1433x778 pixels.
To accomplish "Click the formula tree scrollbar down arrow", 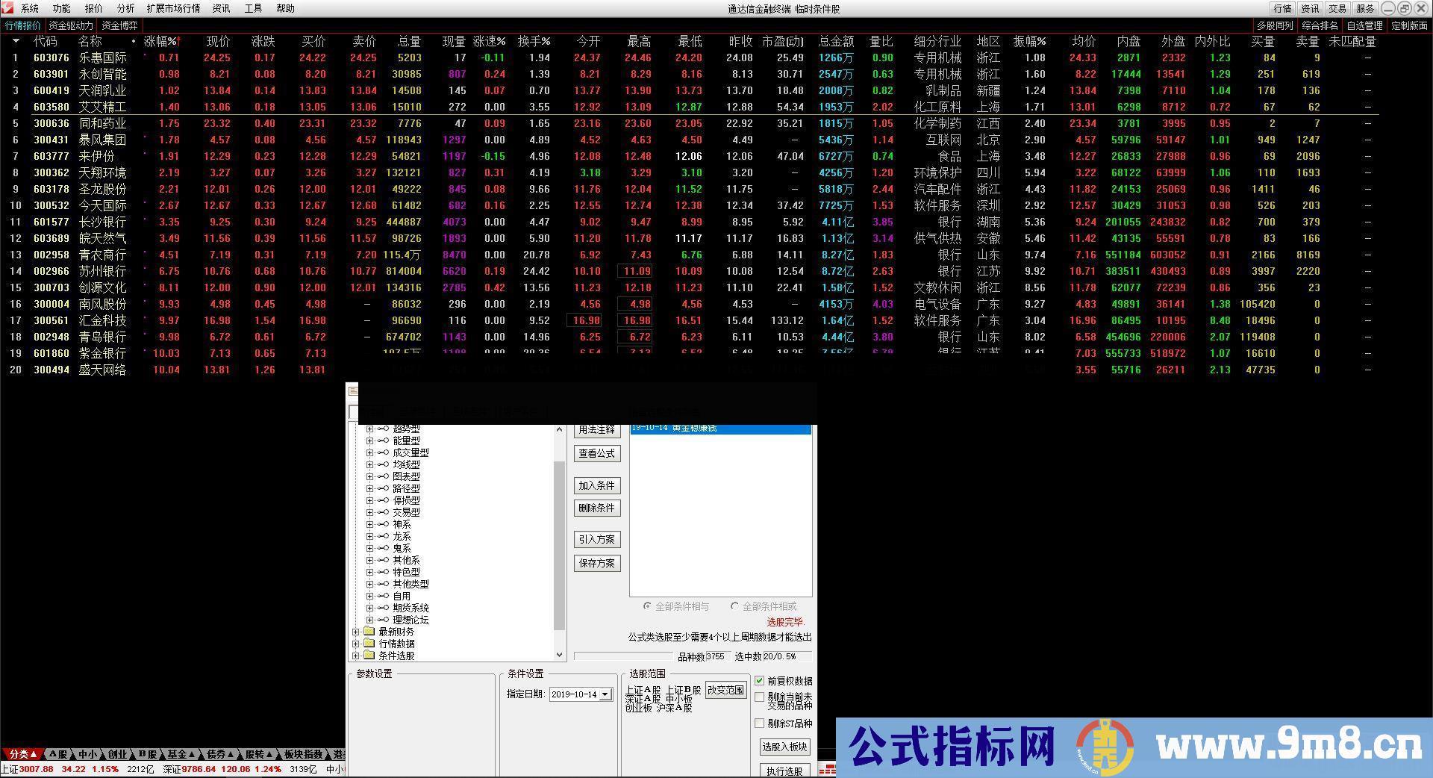I will click(559, 654).
